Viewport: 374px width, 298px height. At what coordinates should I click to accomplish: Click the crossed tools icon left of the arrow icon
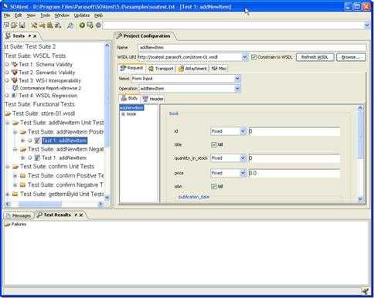click(34, 25)
